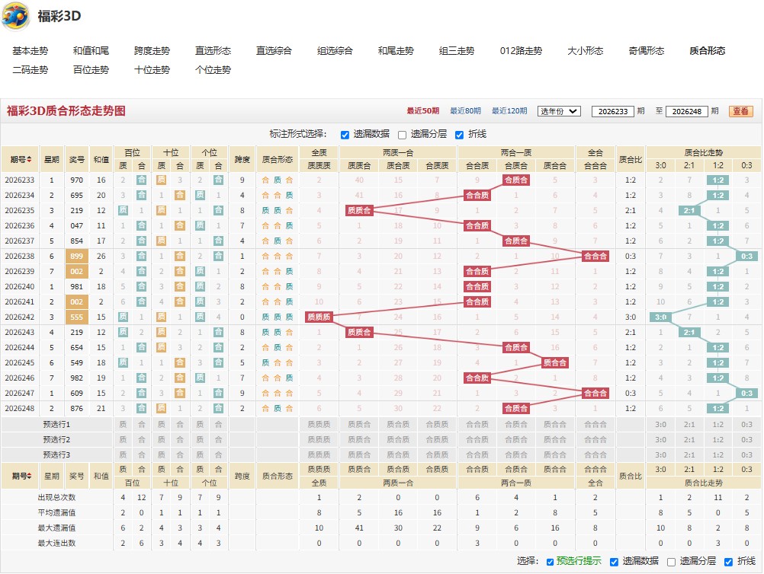Open 大小形态 tab
The image size is (764, 574).
pos(585,50)
